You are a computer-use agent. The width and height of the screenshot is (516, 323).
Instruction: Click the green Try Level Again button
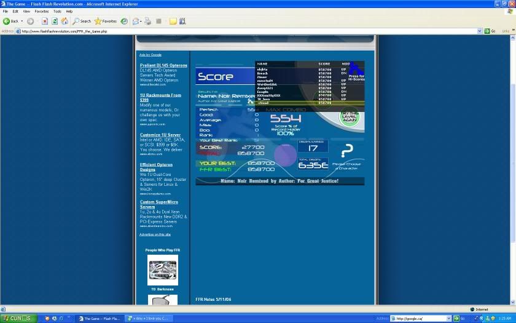point(349,116)
